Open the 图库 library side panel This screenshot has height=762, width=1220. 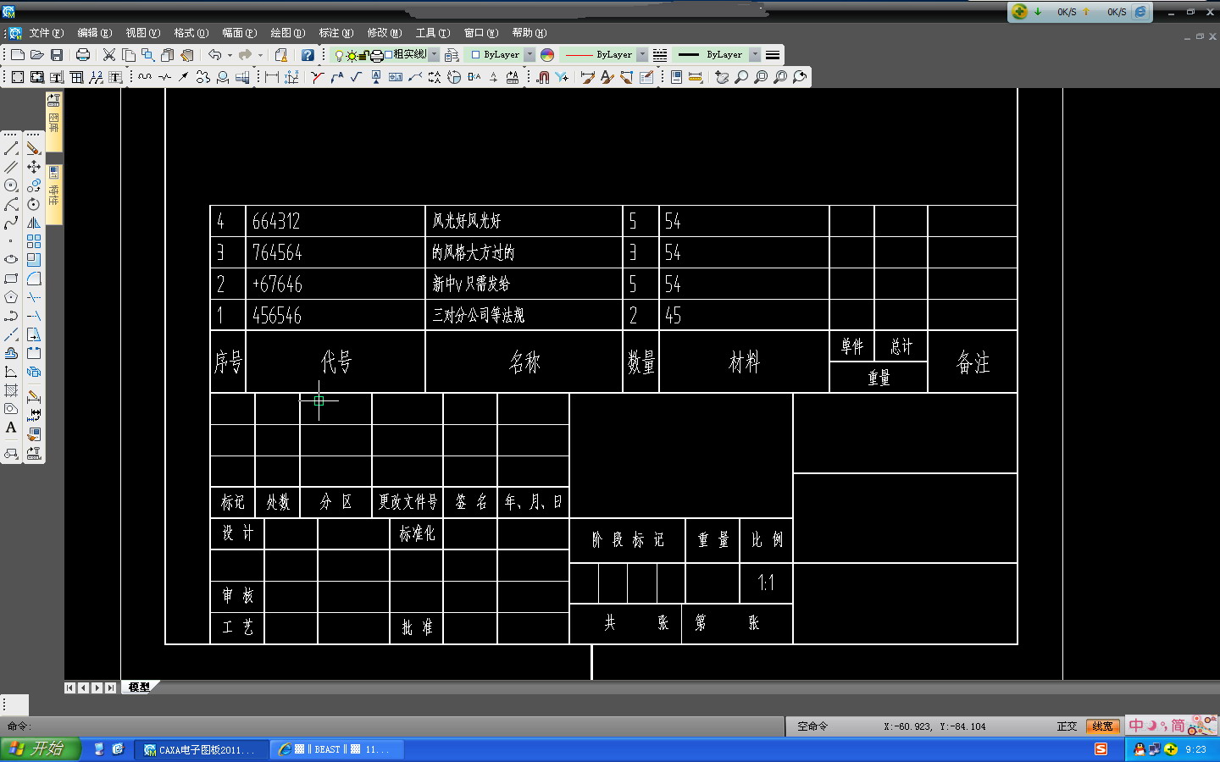click(x=53, y=121)
